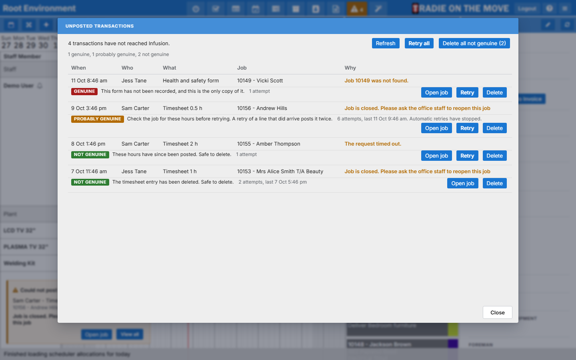Image resolution: width=576 pixels, height=360 pixels.
Task: Click 'The request timed out.' message
Action: click(373, 144)
